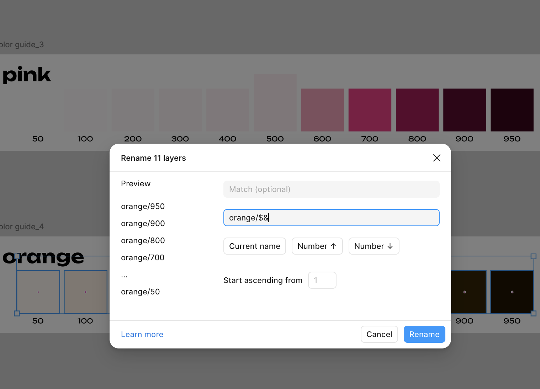Select the pink 800 color swatch
The width and height of the screenshot is (540, 389).
click(417, 110)
